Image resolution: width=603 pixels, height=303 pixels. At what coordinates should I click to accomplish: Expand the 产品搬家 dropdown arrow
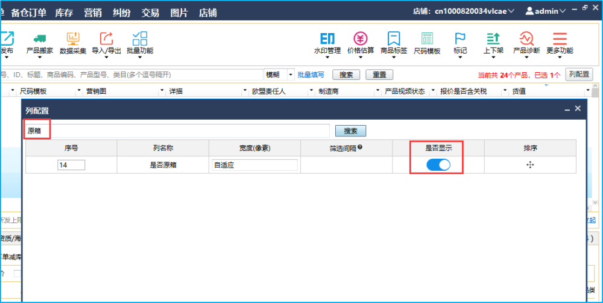click(40, 58)
